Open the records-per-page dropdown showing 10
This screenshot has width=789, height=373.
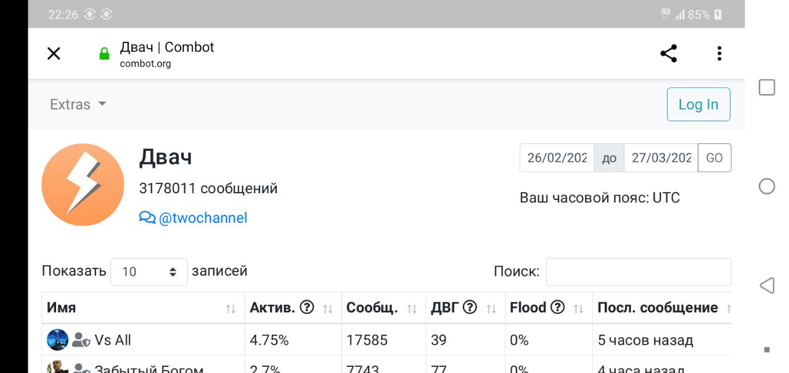pos(149,271)
